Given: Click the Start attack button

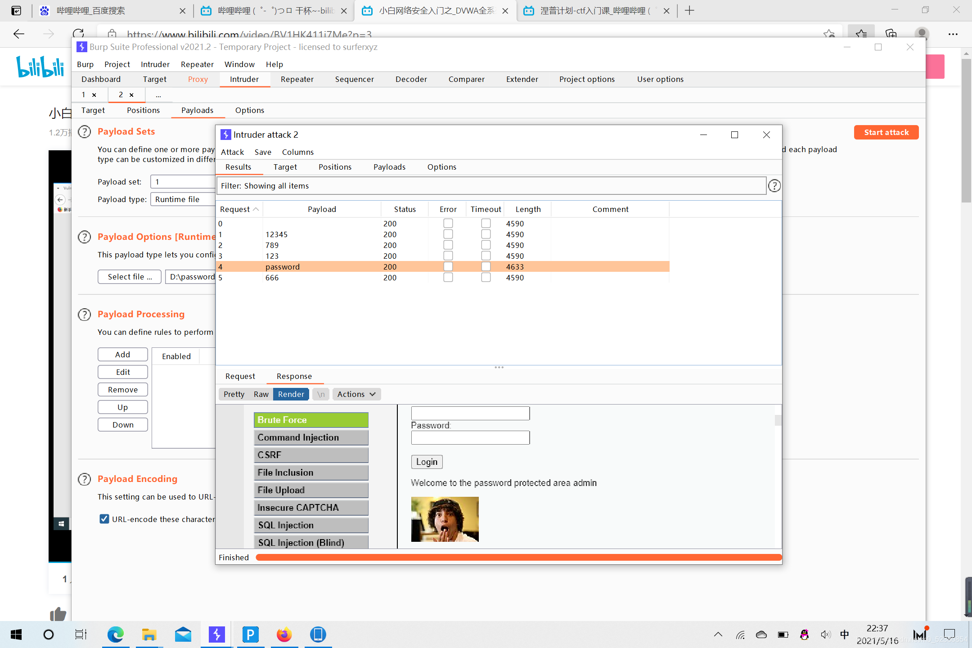Looking at the screenshot, I should tap(886, 132).
